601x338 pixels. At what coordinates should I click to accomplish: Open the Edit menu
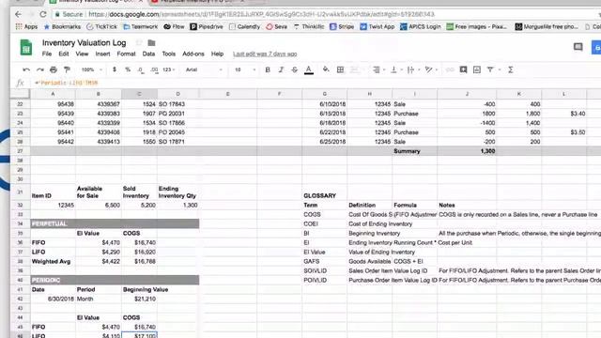coord(64,54)
